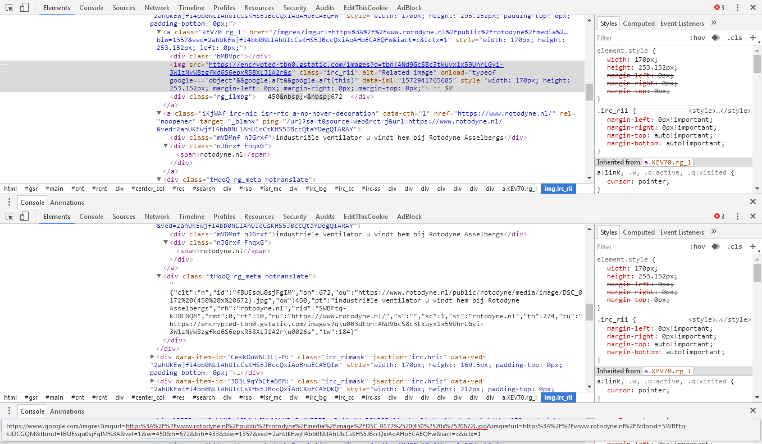Toggle .cls class editor in lower Styles pane
762x444 pixels.
(x=734, y=246)
